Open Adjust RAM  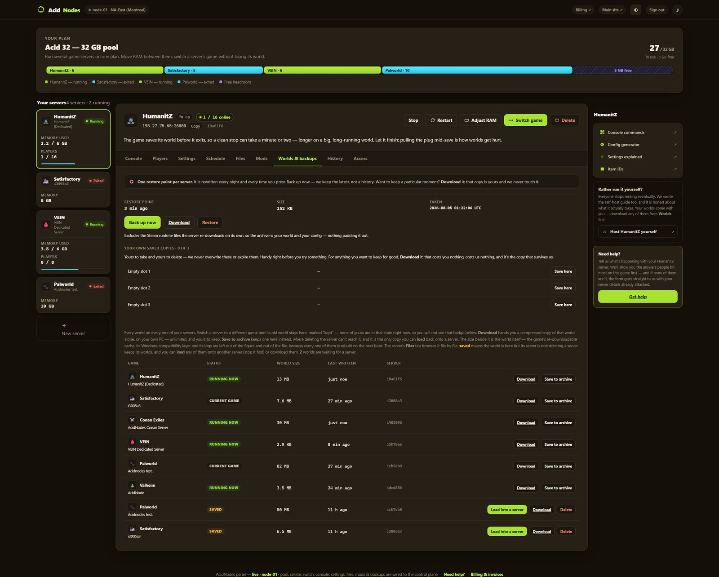[x=480, y=120]
